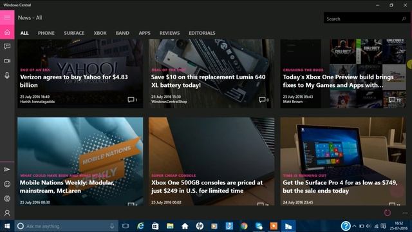Select the ALL news tab
The image size is (412, 232).
click(24, 33)
